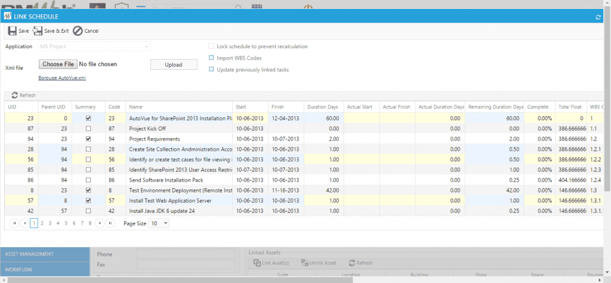
Task: Go to the next page arrow
Action: (x=100, y=223)
